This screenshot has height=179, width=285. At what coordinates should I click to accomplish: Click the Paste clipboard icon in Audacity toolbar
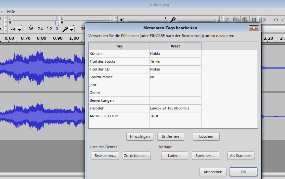[245, 19]
